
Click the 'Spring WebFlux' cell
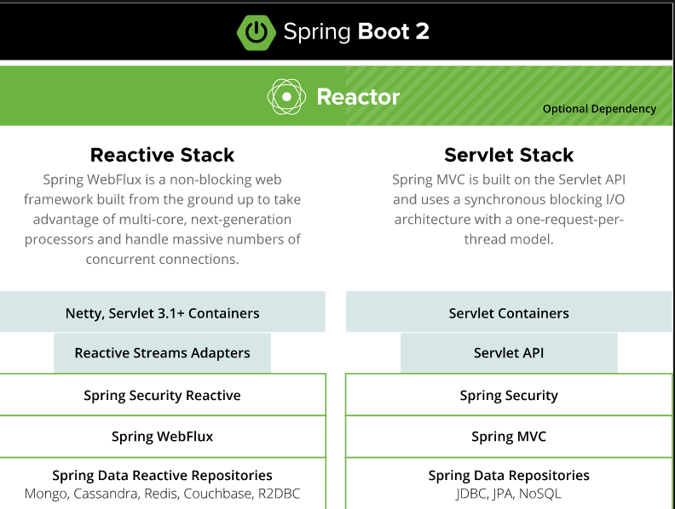pos(162,437)
